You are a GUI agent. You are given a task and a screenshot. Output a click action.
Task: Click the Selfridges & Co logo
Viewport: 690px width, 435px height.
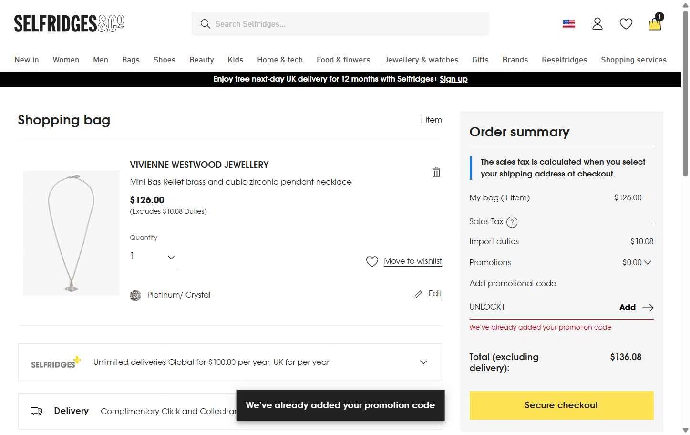[x=69, y=23]
